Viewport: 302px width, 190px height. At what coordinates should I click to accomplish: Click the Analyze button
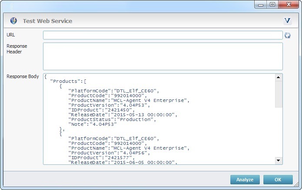[x=245, y=180]
